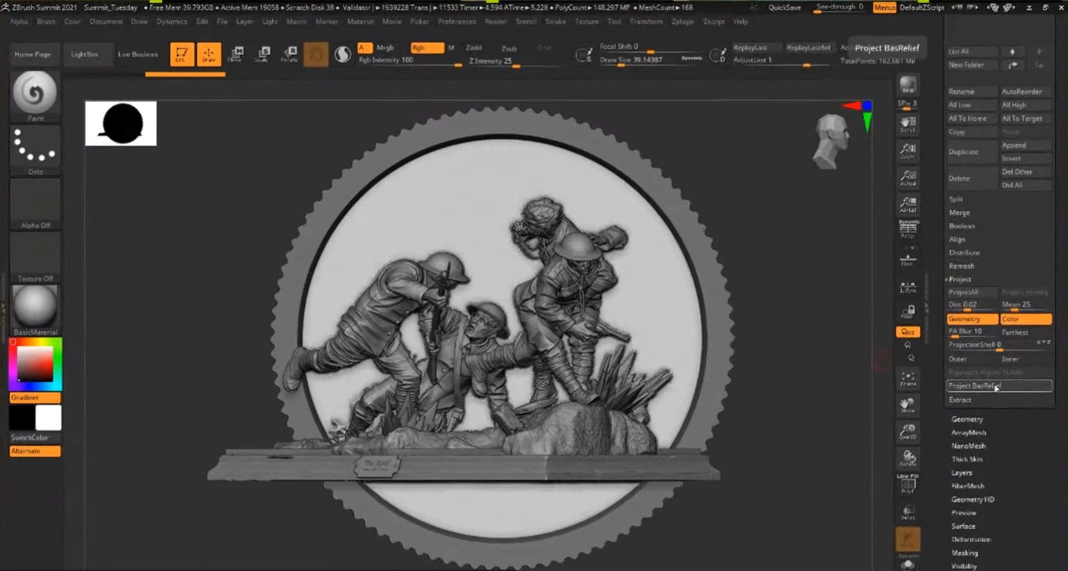
Task: Expand the Masking subpalette
Action: (964, 553)
